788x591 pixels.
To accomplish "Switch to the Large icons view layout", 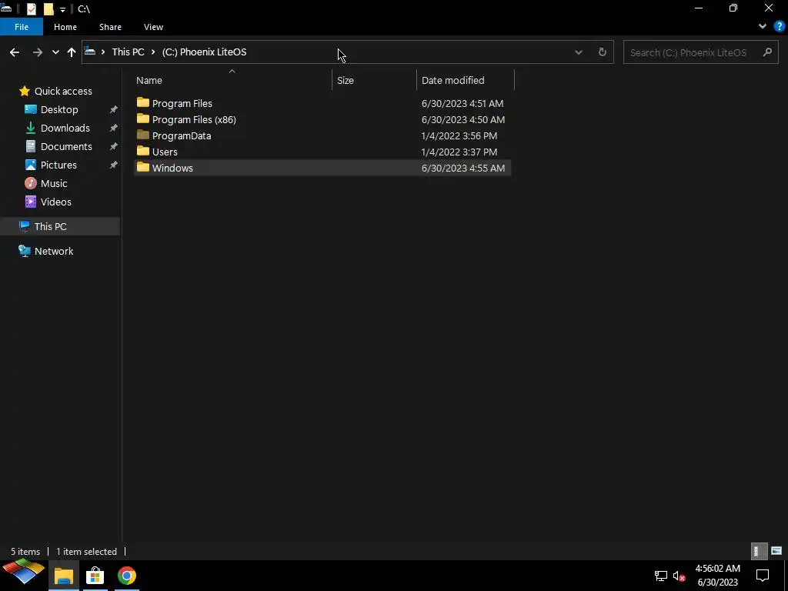I will point(776,551).
